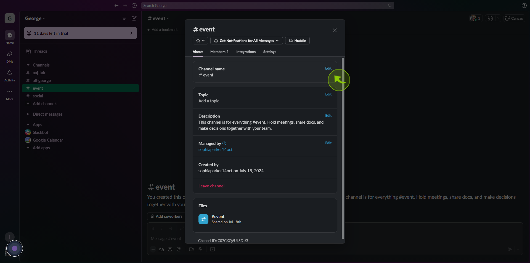Start a new message with compose icon
Viewport: 530px width, 263px height.
[x=134, y=18]
